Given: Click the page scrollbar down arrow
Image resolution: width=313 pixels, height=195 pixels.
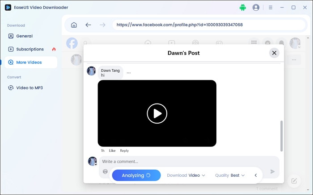Looking at the screenshot, I should click(x=308, y=190).
